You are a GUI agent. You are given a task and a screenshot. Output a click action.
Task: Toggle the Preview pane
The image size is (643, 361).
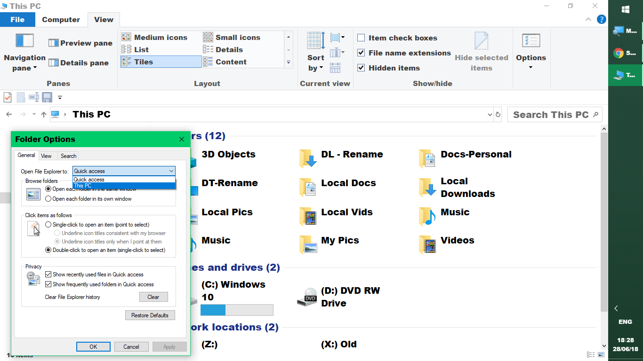(x=80, y=43)
